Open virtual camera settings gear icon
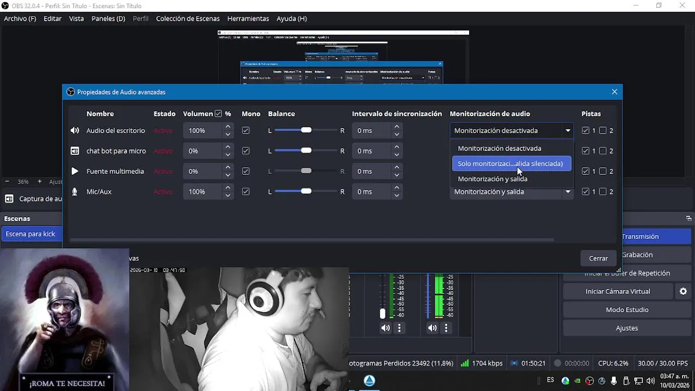The width and height of the screenshot is (695, 391). click(683, 292)
